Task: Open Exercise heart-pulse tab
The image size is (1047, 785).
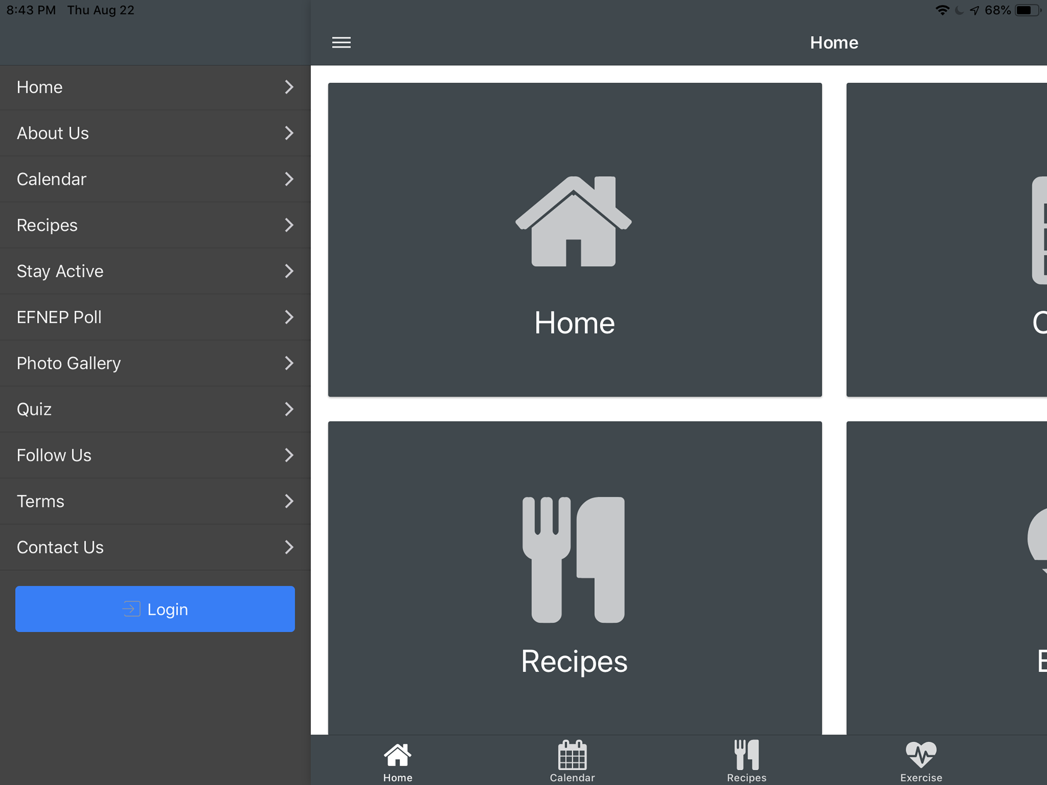Action: tap(921, 761)
